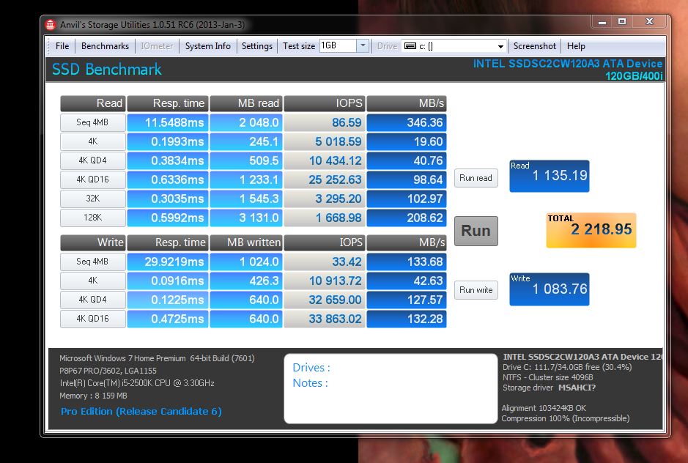The width and height of the screenshot is (688, 463).
Task: Click the INTEL SSDSC2CW120A3 ATA Device header
Action: pyautogui.click(x=567, y=64)
